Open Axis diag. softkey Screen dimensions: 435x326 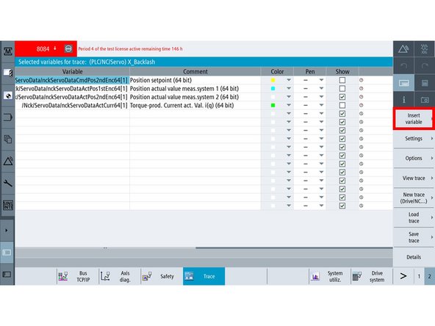[x=120, y=276]
